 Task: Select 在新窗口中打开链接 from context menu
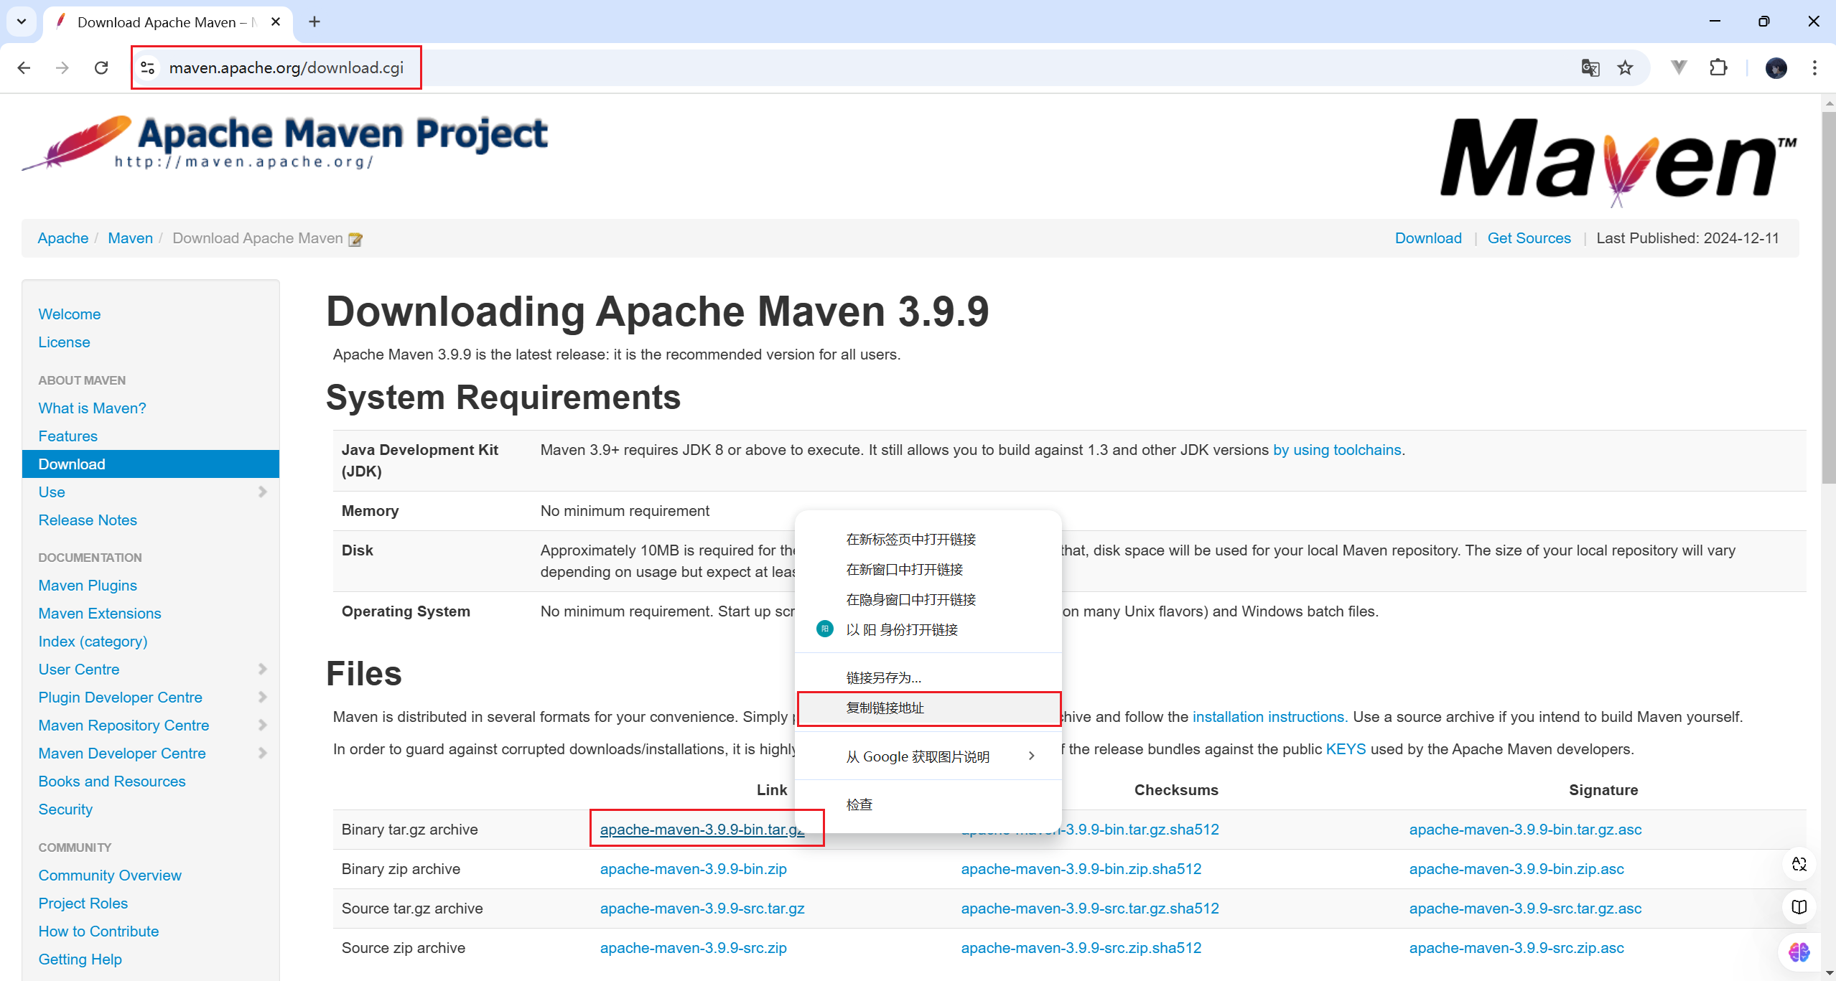point(928,570)
